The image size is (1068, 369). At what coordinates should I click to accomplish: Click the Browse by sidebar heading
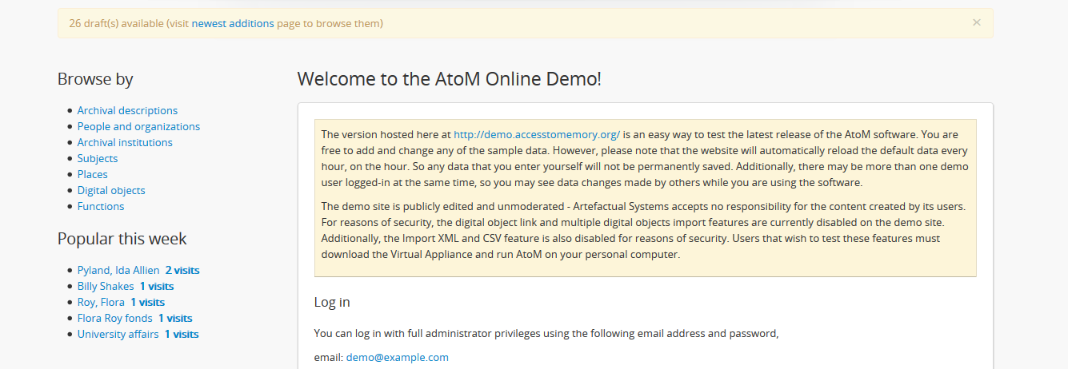click(x=95, y=79)
